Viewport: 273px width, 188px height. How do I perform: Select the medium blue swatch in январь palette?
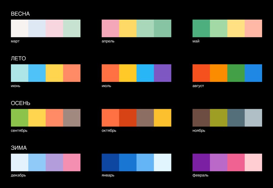coord(128,163)
